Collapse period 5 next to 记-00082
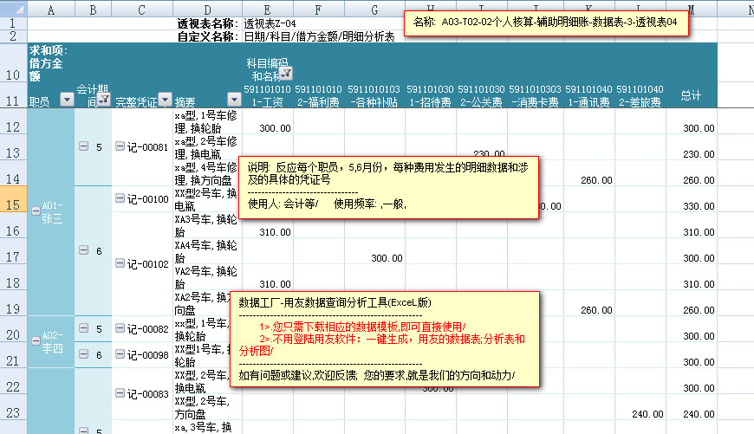754x434 pixels. [x=84, y=329]
